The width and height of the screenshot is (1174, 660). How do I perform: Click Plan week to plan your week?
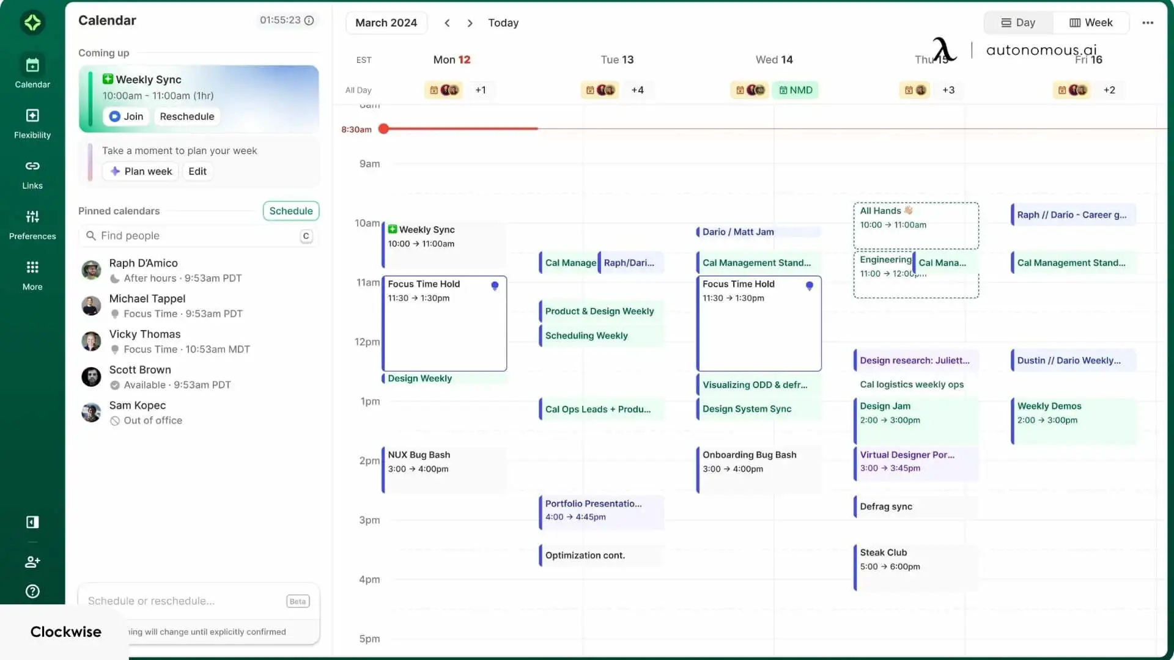140,171
